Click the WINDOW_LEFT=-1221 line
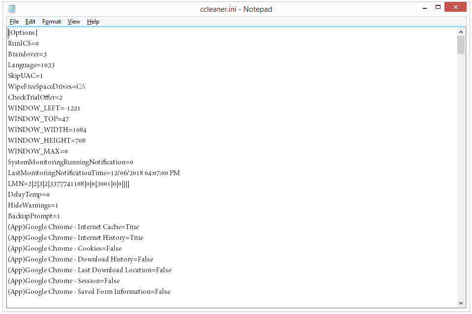Image resolution: width=472 pixels, height=314 pixels. click(44, 108)
